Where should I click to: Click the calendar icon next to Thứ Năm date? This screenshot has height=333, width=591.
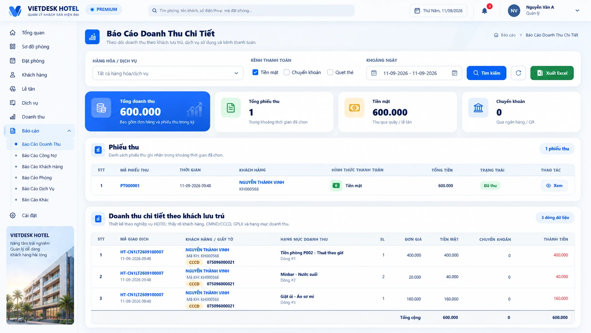[x=417, y=11]
